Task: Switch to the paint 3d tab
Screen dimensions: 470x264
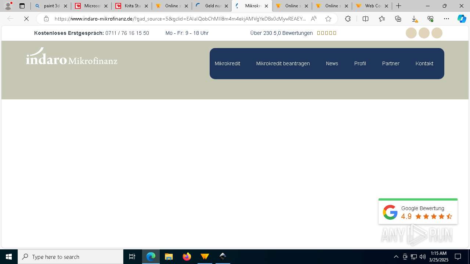Action: tap(51, 6)
